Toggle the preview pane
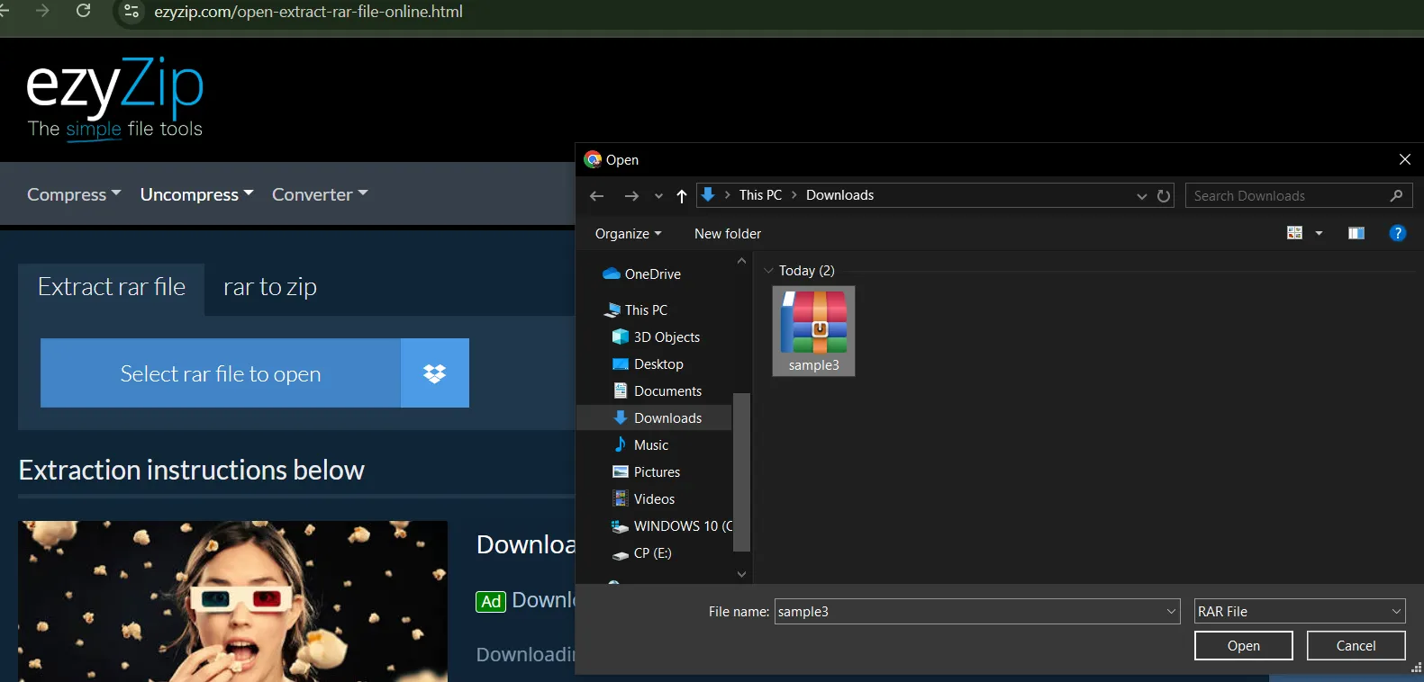This screenshot has height=682, width=1424. pyautogui.click(x=1356, y=233)
